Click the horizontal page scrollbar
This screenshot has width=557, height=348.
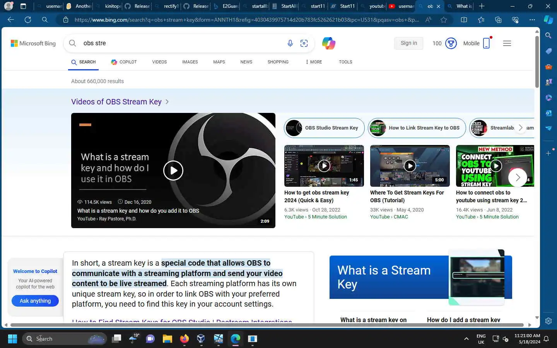tap(267, 325)
